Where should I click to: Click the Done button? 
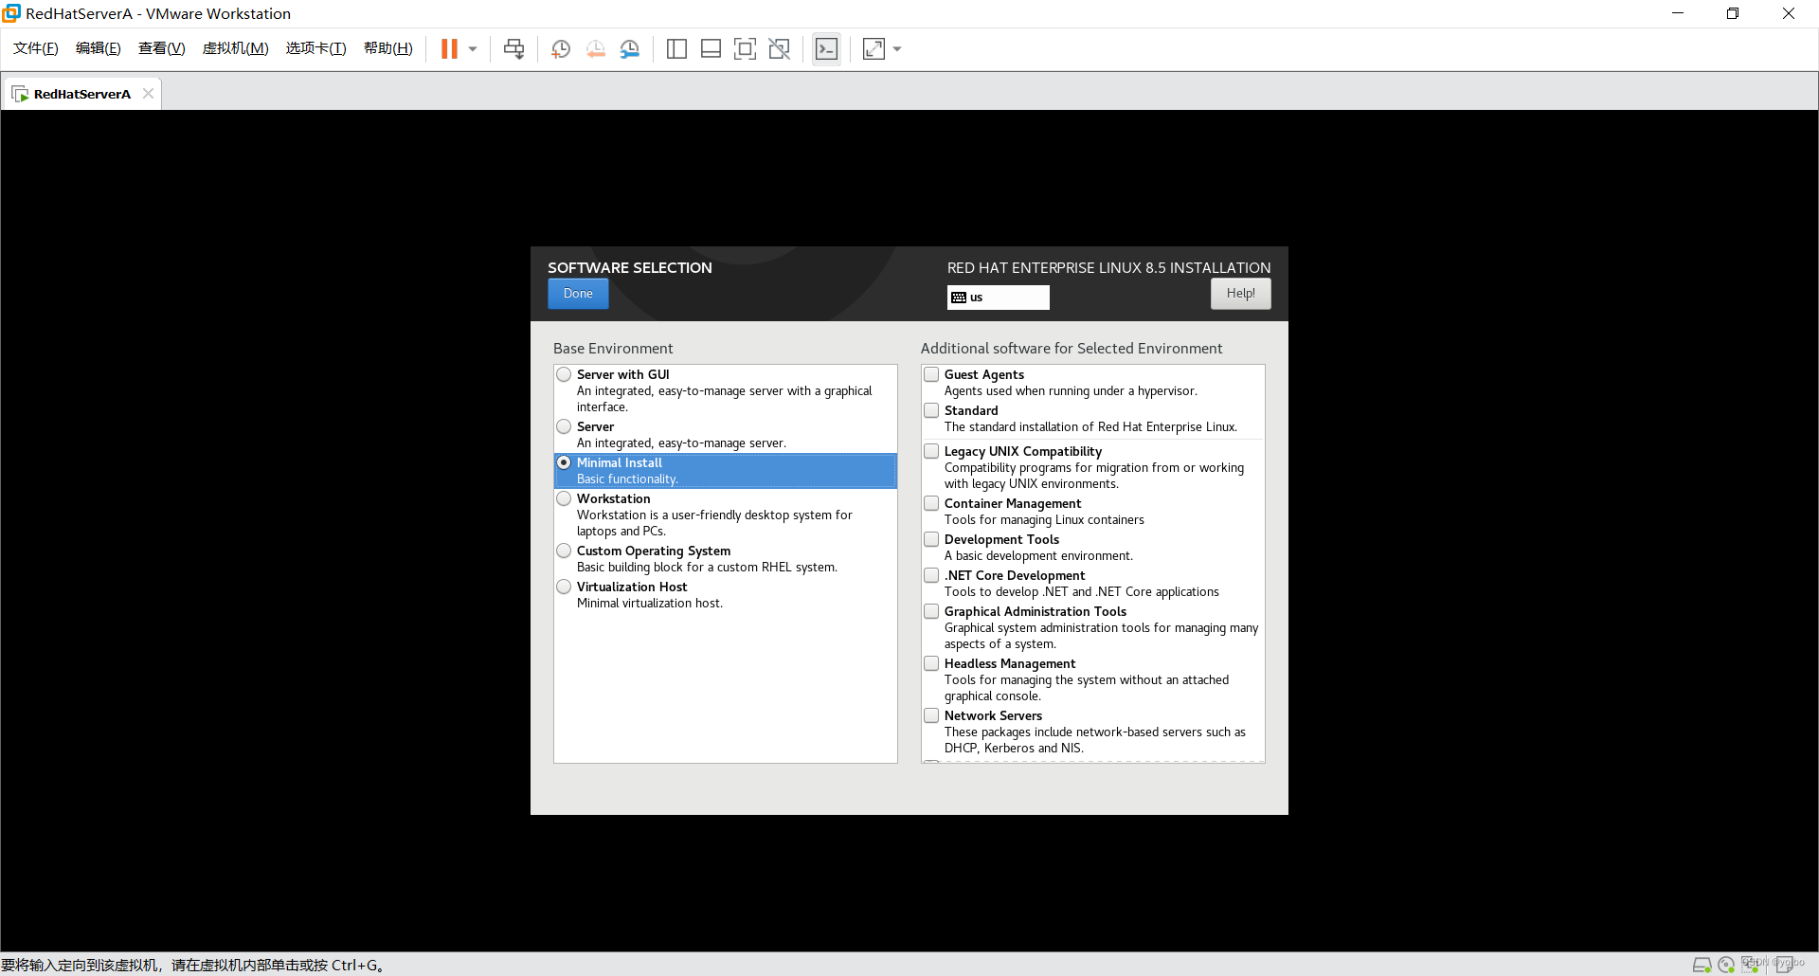[578, 294]
